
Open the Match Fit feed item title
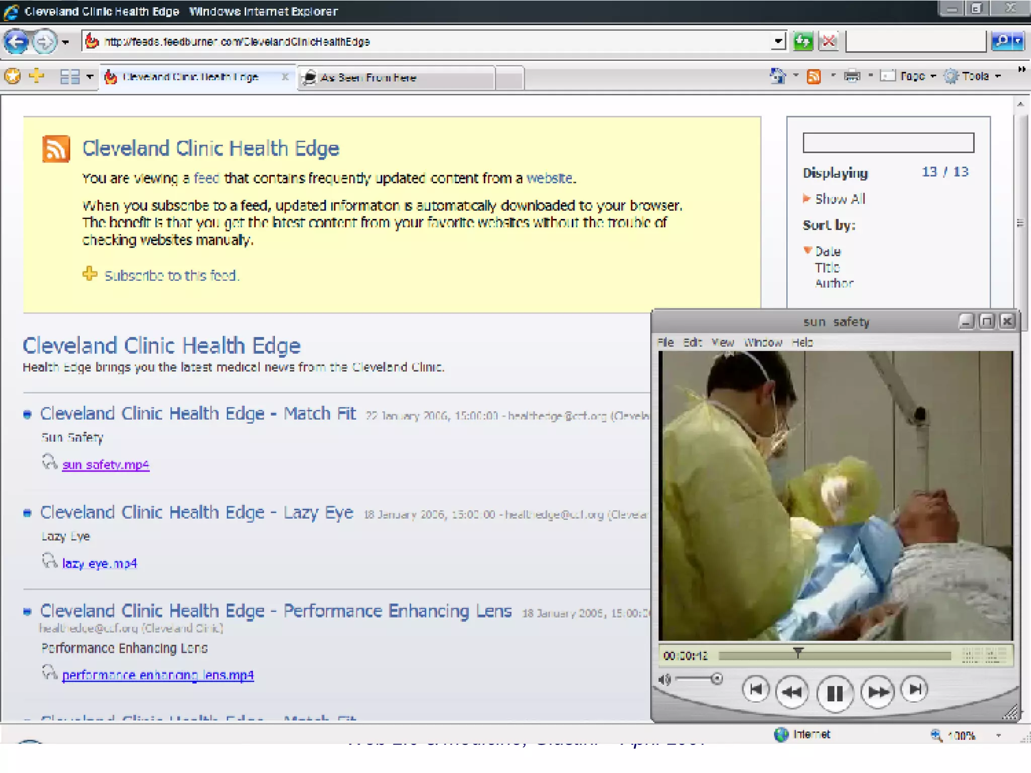198,413
